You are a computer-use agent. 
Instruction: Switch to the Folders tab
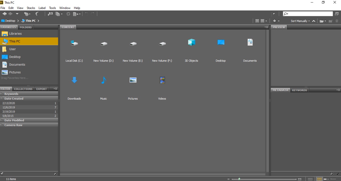pyautogui.click(x=26, y=27)
